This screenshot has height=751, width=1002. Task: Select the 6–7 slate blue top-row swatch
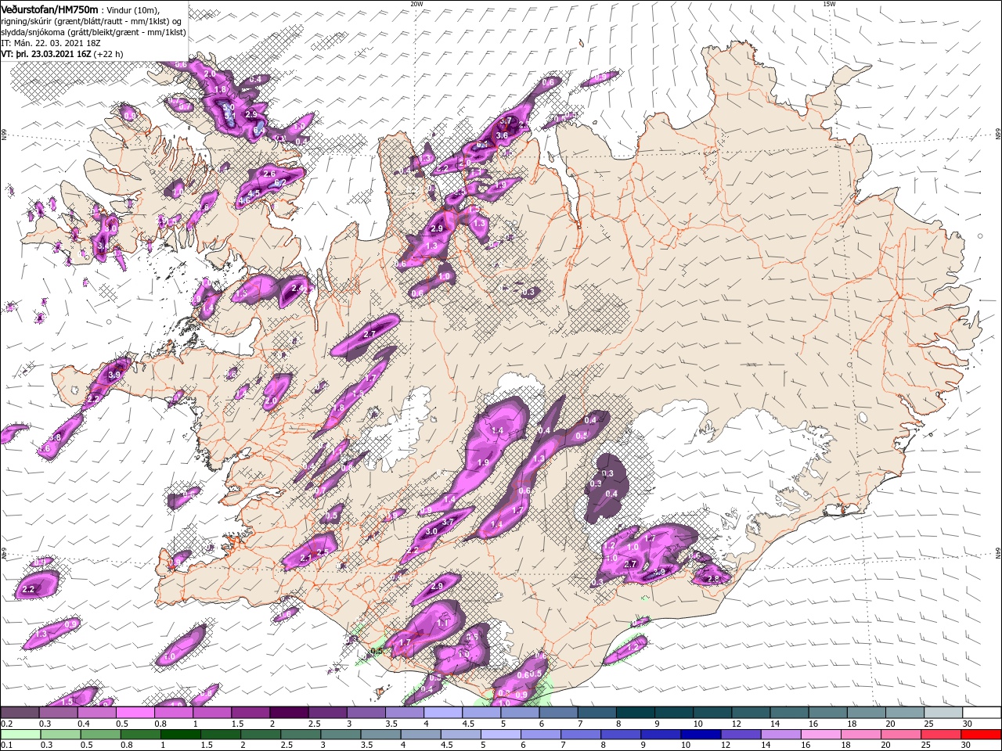pyautogui.click(x=558, y=713)
